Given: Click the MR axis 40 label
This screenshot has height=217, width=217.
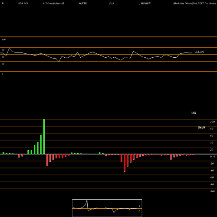Looking at the screenshot, I should point(212,143).
